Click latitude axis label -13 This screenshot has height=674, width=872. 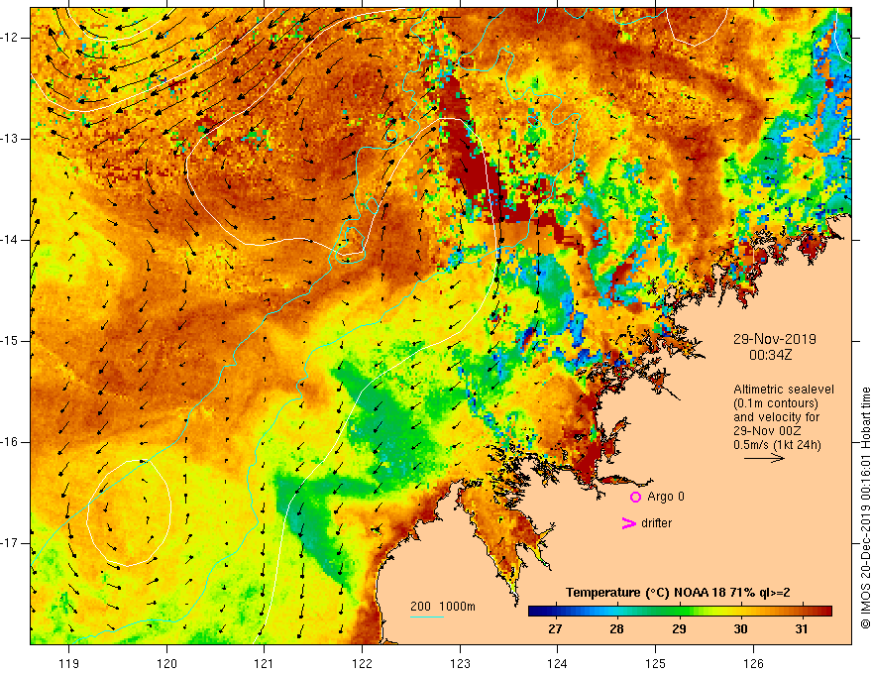10,139
